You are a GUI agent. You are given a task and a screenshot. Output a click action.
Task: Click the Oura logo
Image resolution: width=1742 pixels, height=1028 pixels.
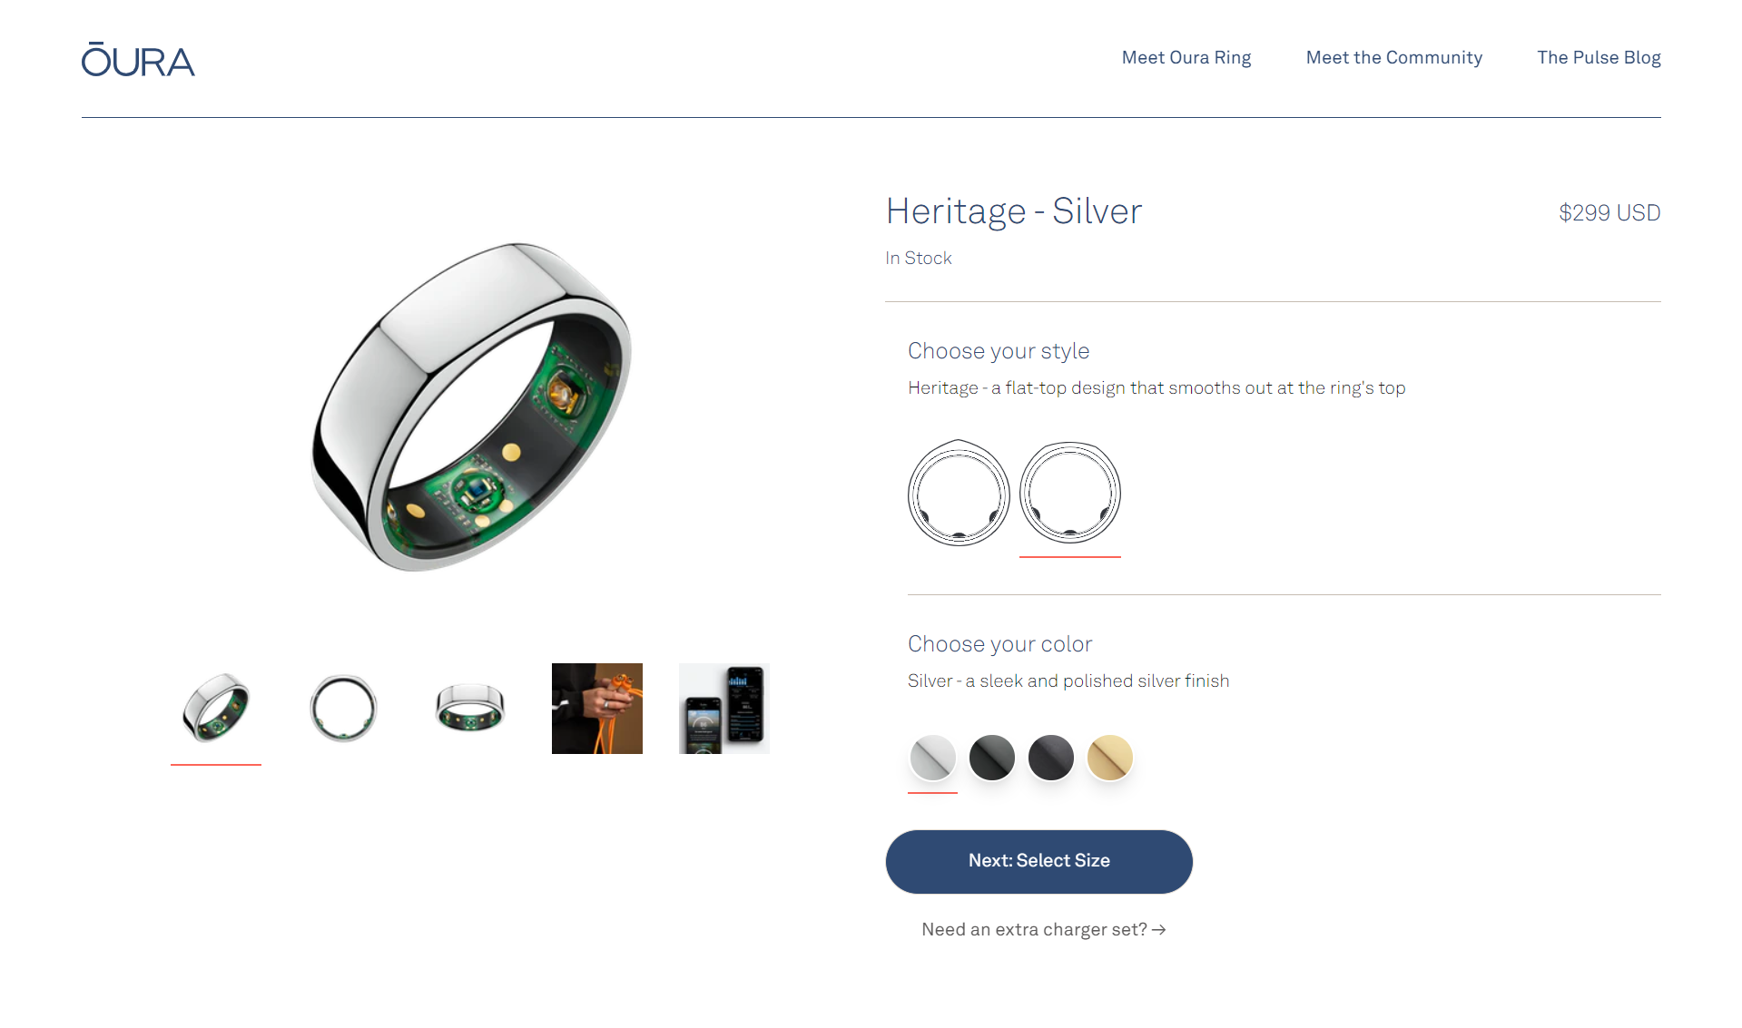138,59
